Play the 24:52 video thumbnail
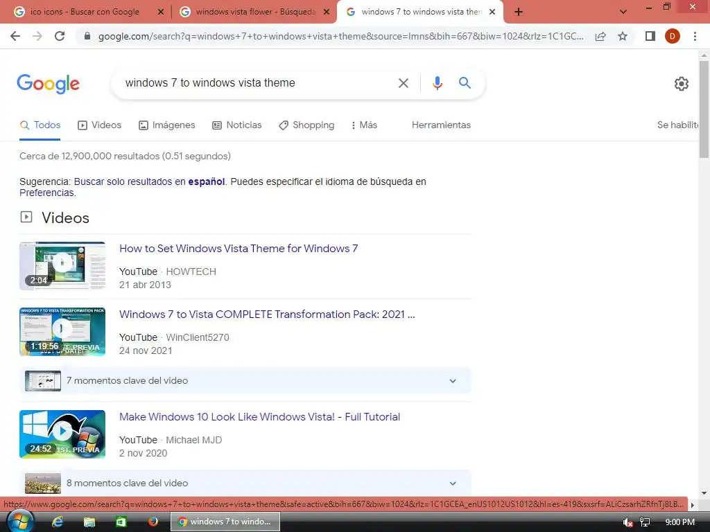 tap(62, 434)
